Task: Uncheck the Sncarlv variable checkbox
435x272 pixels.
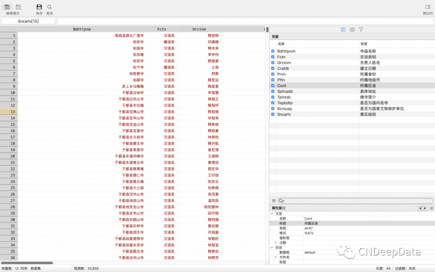Action: 273,114
